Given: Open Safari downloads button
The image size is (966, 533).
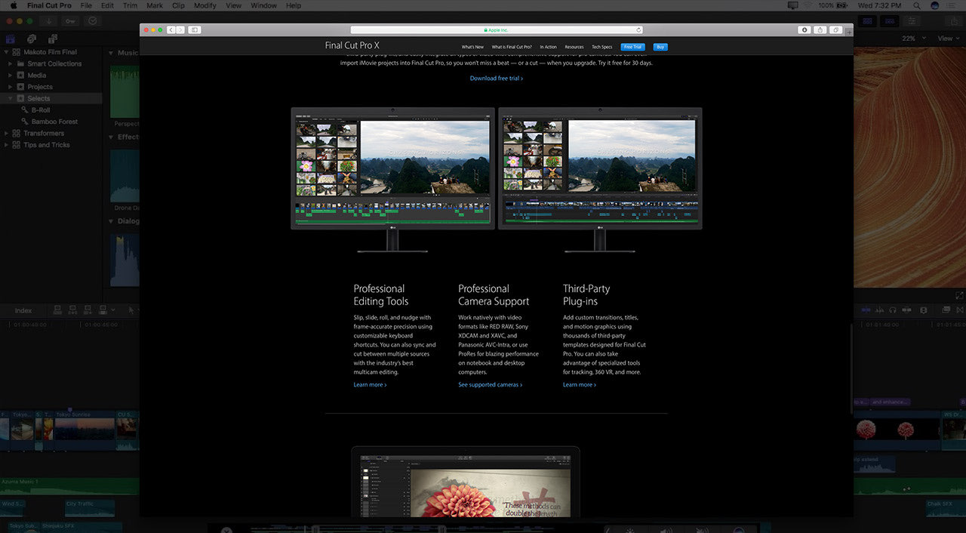Looking at the screenshot, I should pyautogui.click(x=804, y=30).
